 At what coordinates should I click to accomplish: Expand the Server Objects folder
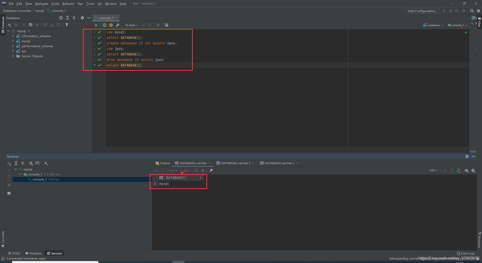pyautogui.click(x=13, y=56)
